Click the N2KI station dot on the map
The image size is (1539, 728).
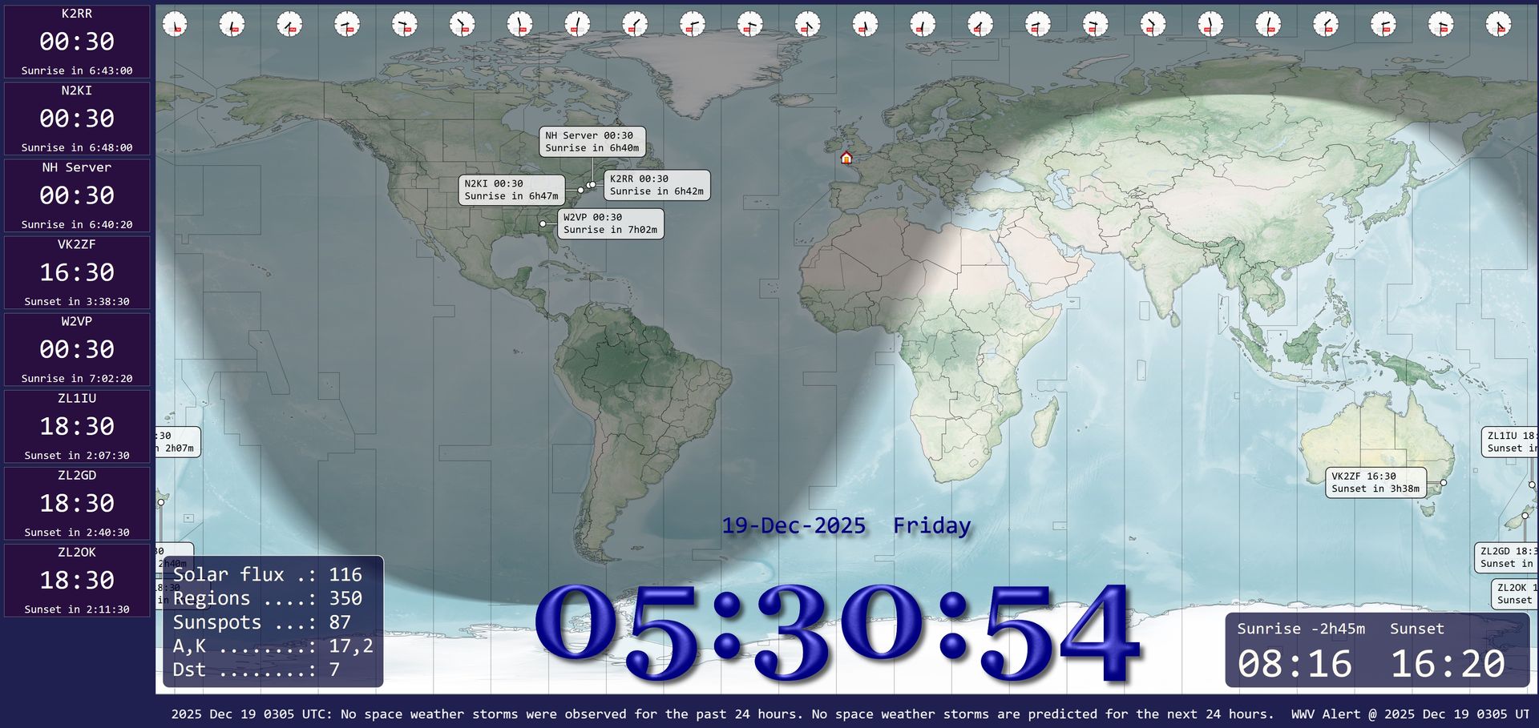pos(580,191)
